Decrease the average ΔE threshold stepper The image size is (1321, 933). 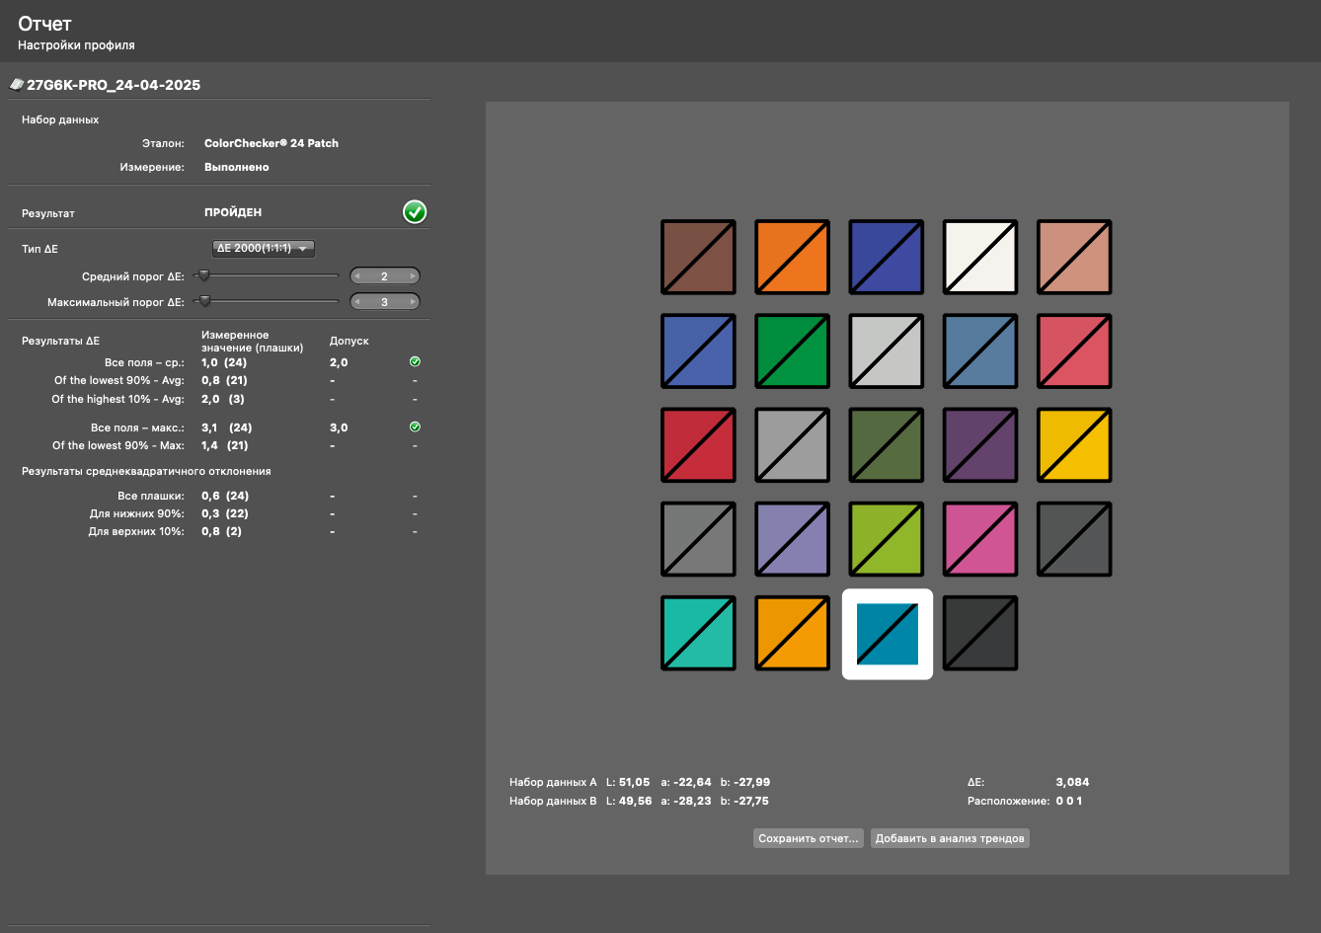[x=357, y=276]
